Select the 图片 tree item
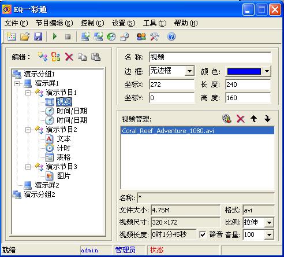This screenshot has height=257, width=284. 63,176
